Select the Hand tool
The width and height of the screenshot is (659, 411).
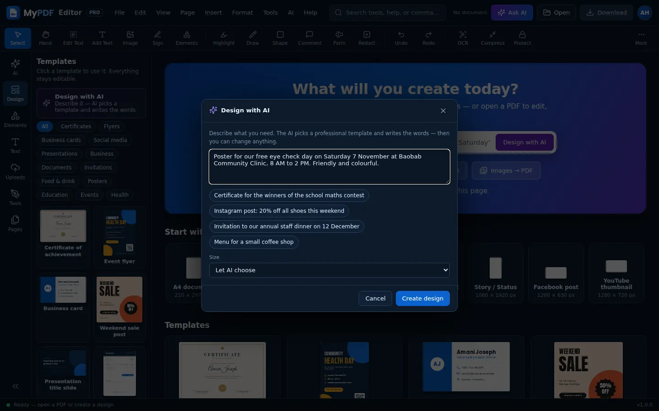point(45,38)
